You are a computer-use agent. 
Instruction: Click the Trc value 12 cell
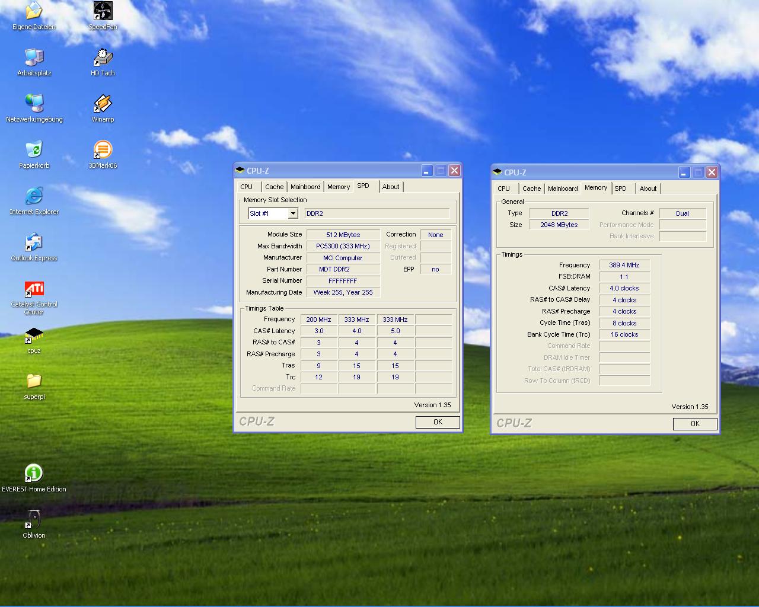point(319,377)
